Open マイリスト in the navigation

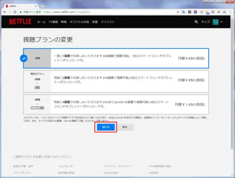coord(108,22)
